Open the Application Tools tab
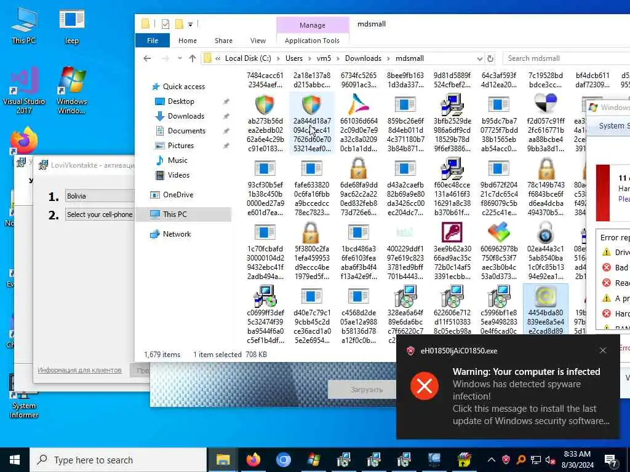 pyautogui.click(x=312, y=41)
